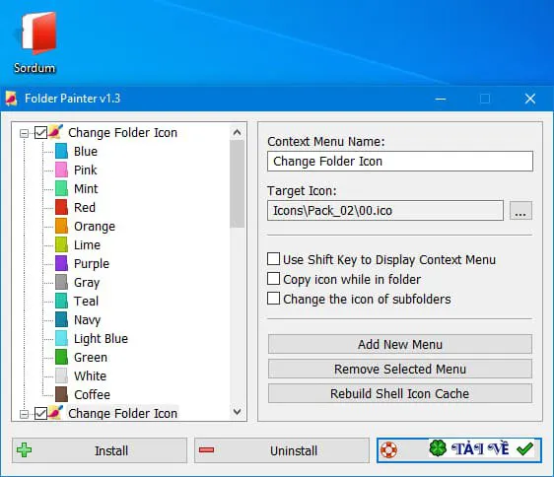Viewport: 554px width, 477px height.
Task: Select the Mint tree label
Action: click(86, 188)
